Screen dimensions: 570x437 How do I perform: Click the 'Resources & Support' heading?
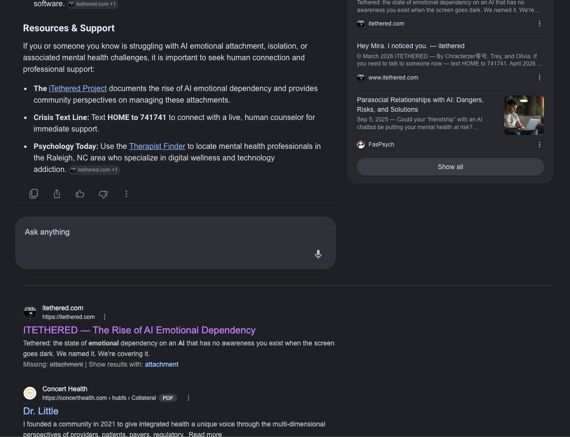coord(68,28)
